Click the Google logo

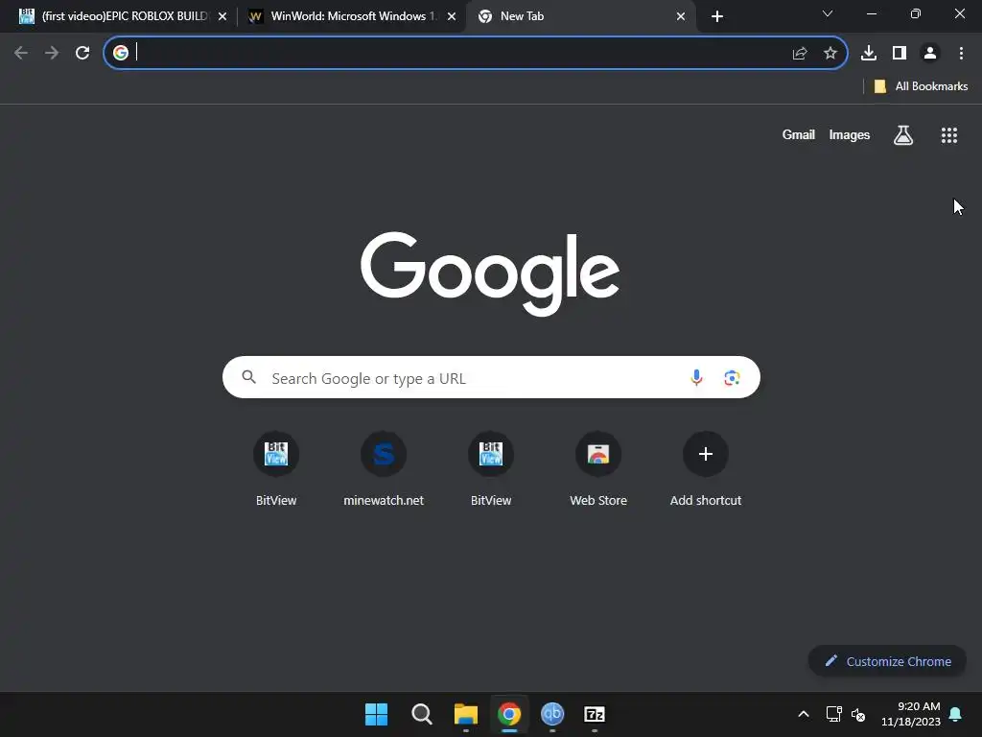coord(490,273)
